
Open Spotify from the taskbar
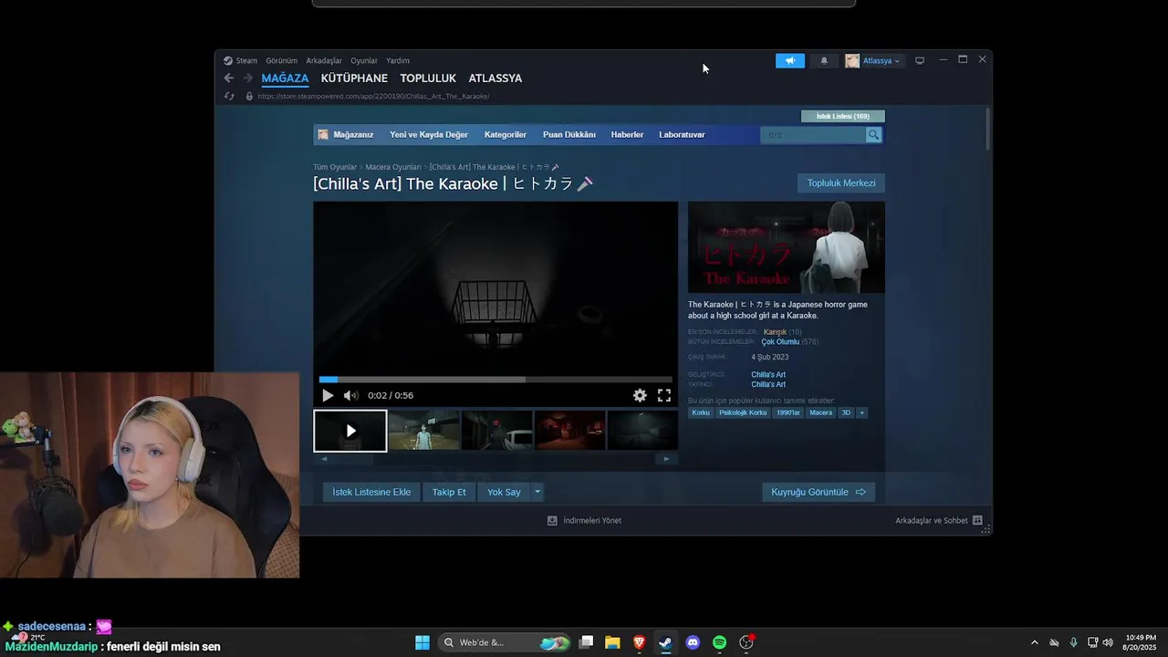pyautogui.click(x=719, y=642)
